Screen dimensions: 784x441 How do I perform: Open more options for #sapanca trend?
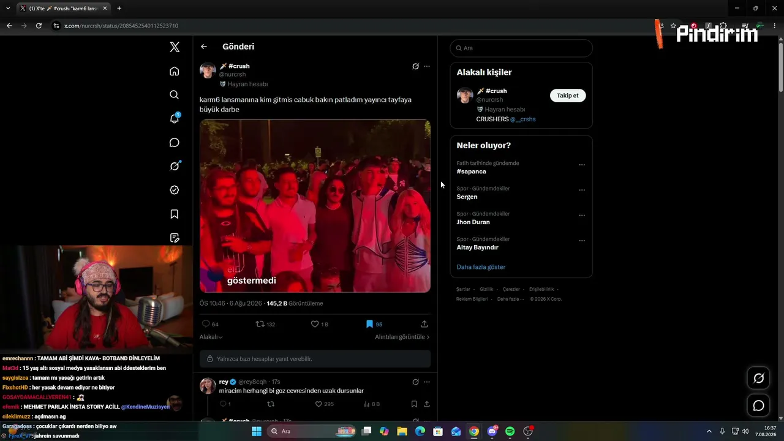[x=582, y=165]
